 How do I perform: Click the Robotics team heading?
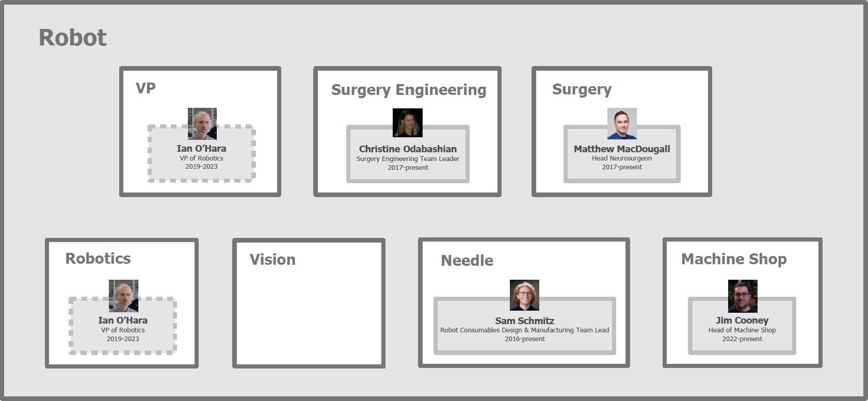(x=98, y=259)
